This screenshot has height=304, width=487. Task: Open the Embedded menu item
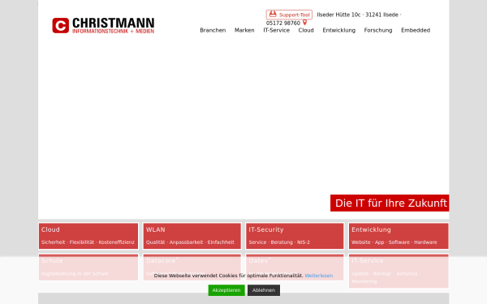[416, 30]
